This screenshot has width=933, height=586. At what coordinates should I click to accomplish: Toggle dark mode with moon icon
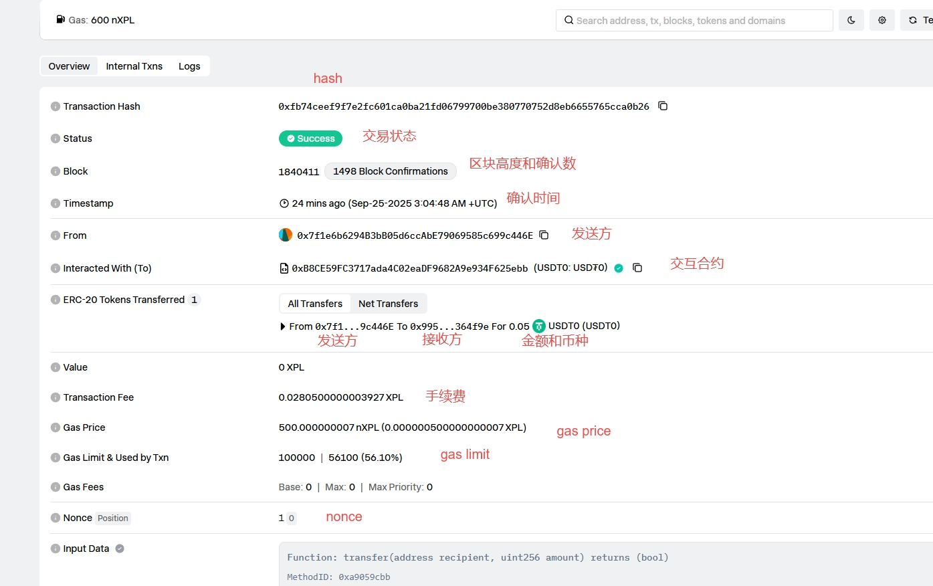tap(851, 20)
